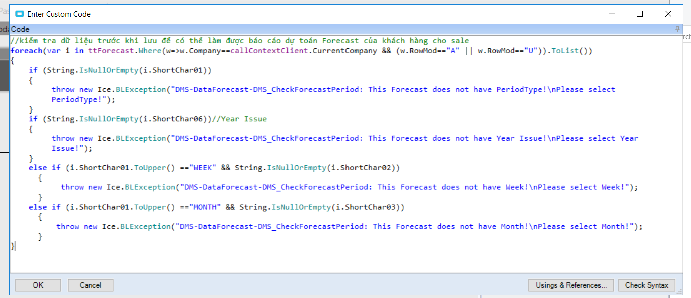691x298 pixels.
Task: Open Usings & References dialog
Action: pos(571,285)
